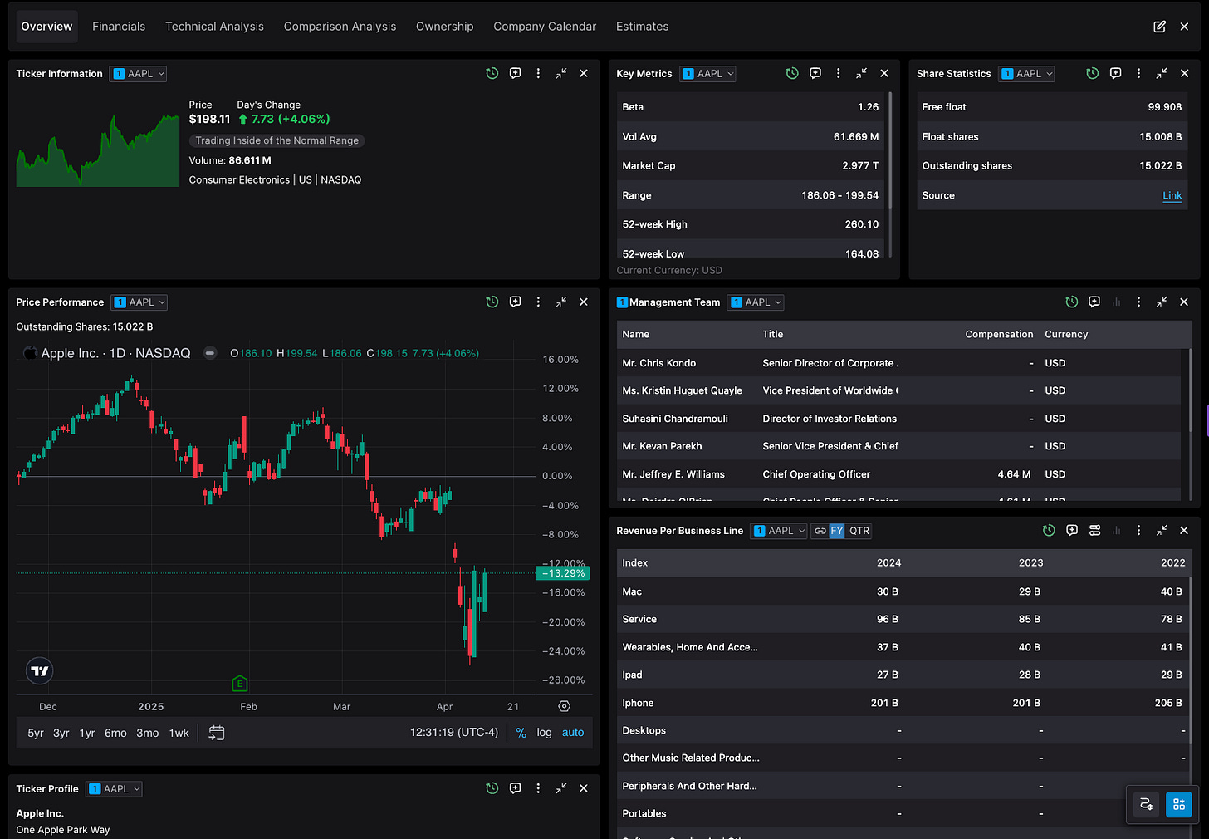Open the Comparison Analysis tab
The width and height of the screenshot is (1209, 839).
pyautogui.click(x=340, y=27)
